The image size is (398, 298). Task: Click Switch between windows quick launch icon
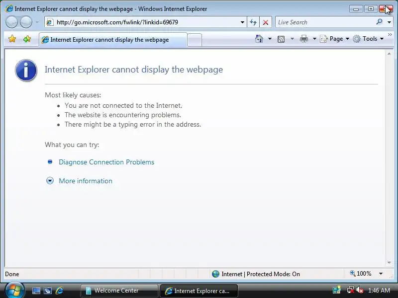(48, 291)
